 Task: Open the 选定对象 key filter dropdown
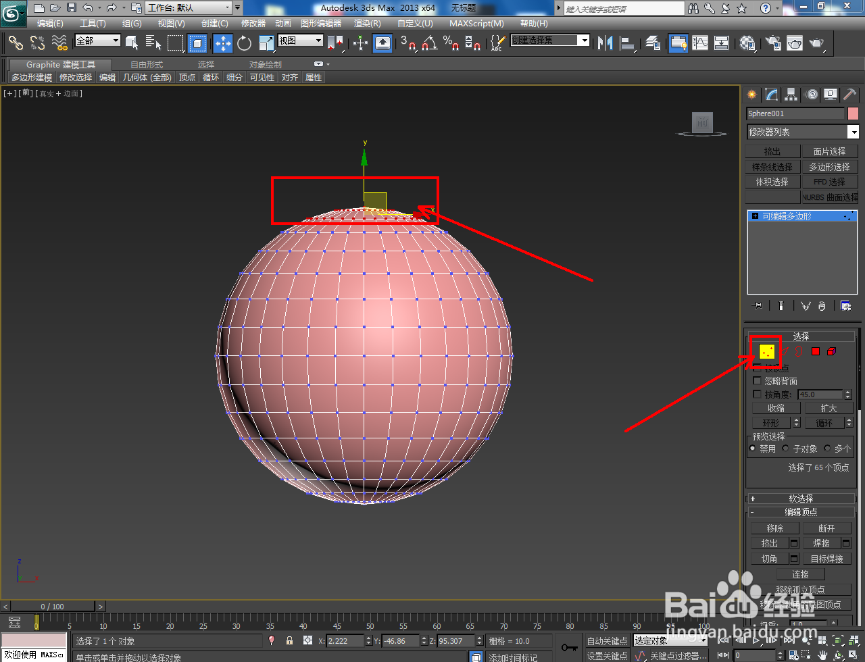coord(670,640)
